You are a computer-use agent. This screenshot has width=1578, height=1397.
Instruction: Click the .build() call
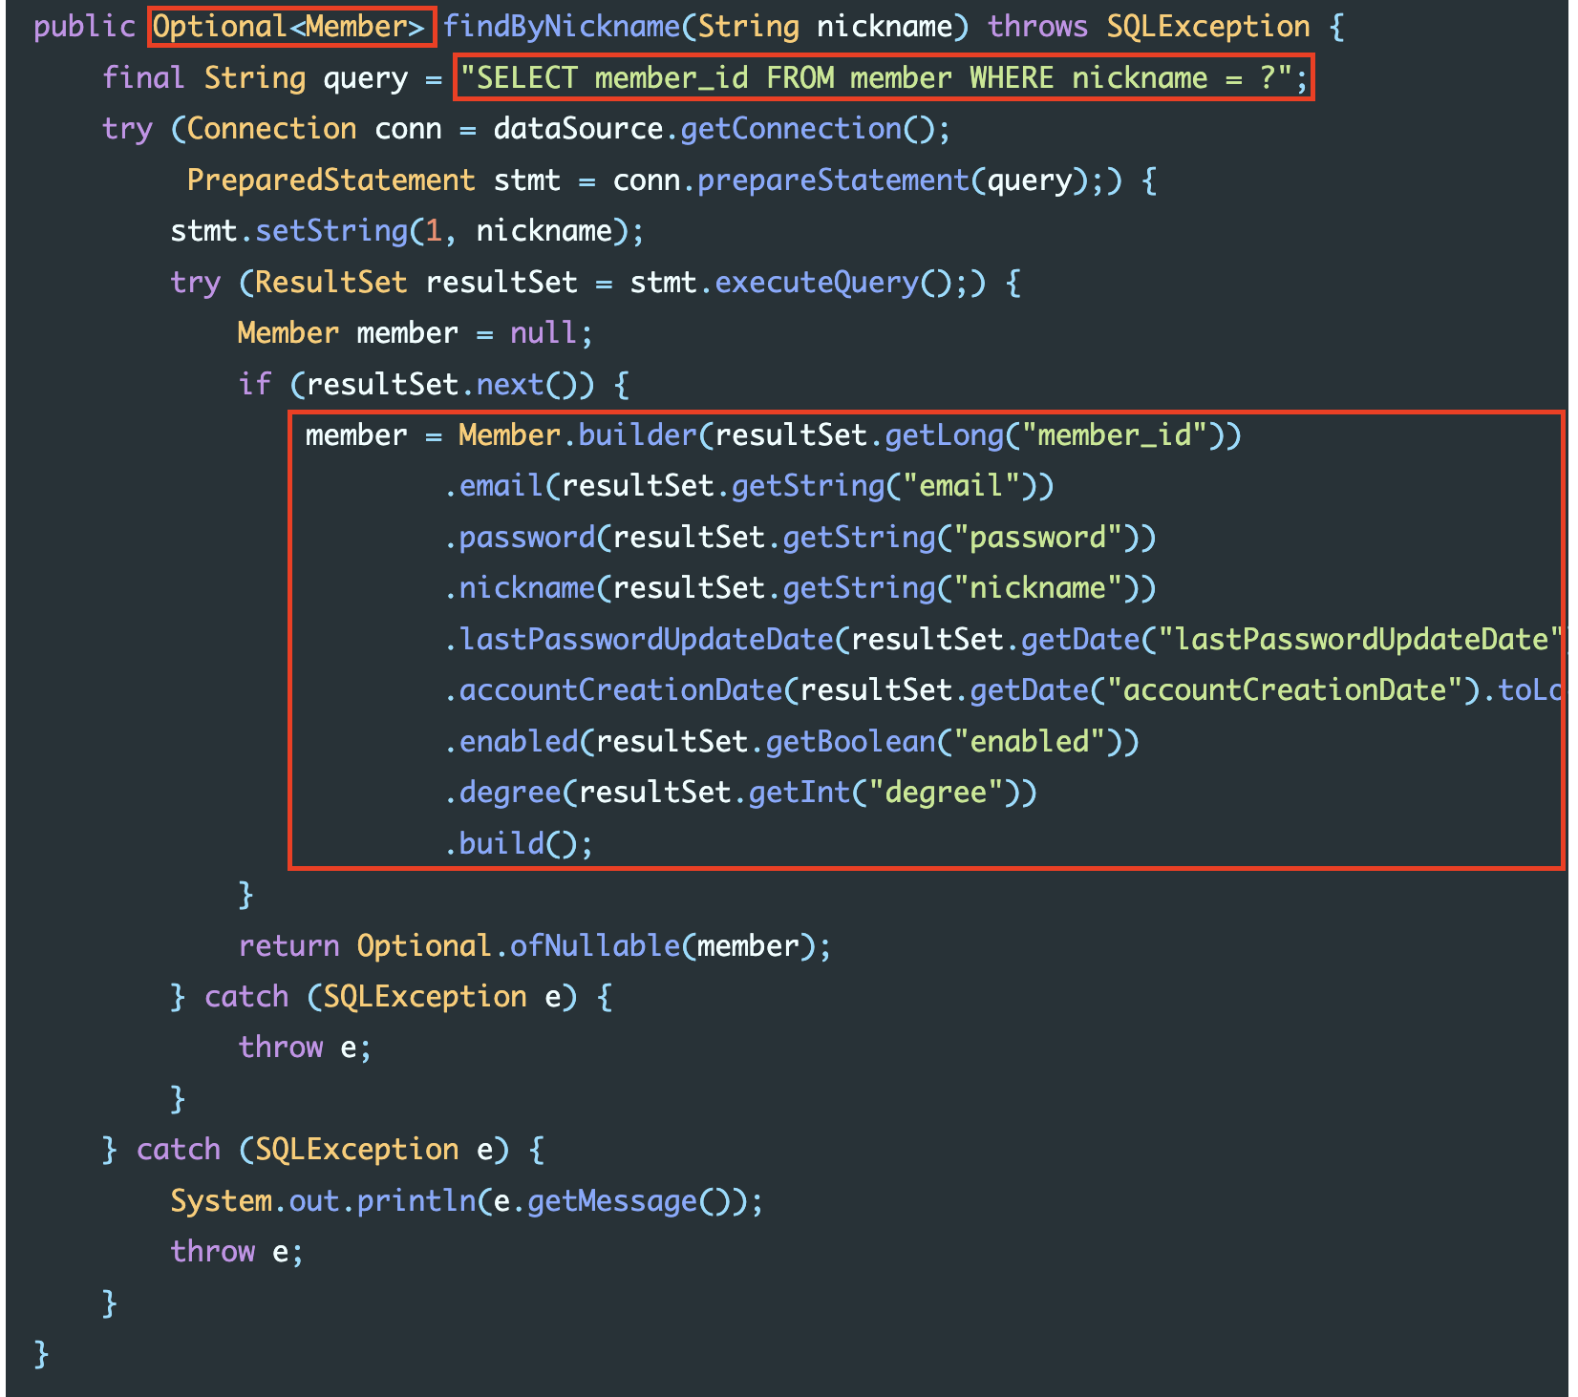(x=519, y=844)
